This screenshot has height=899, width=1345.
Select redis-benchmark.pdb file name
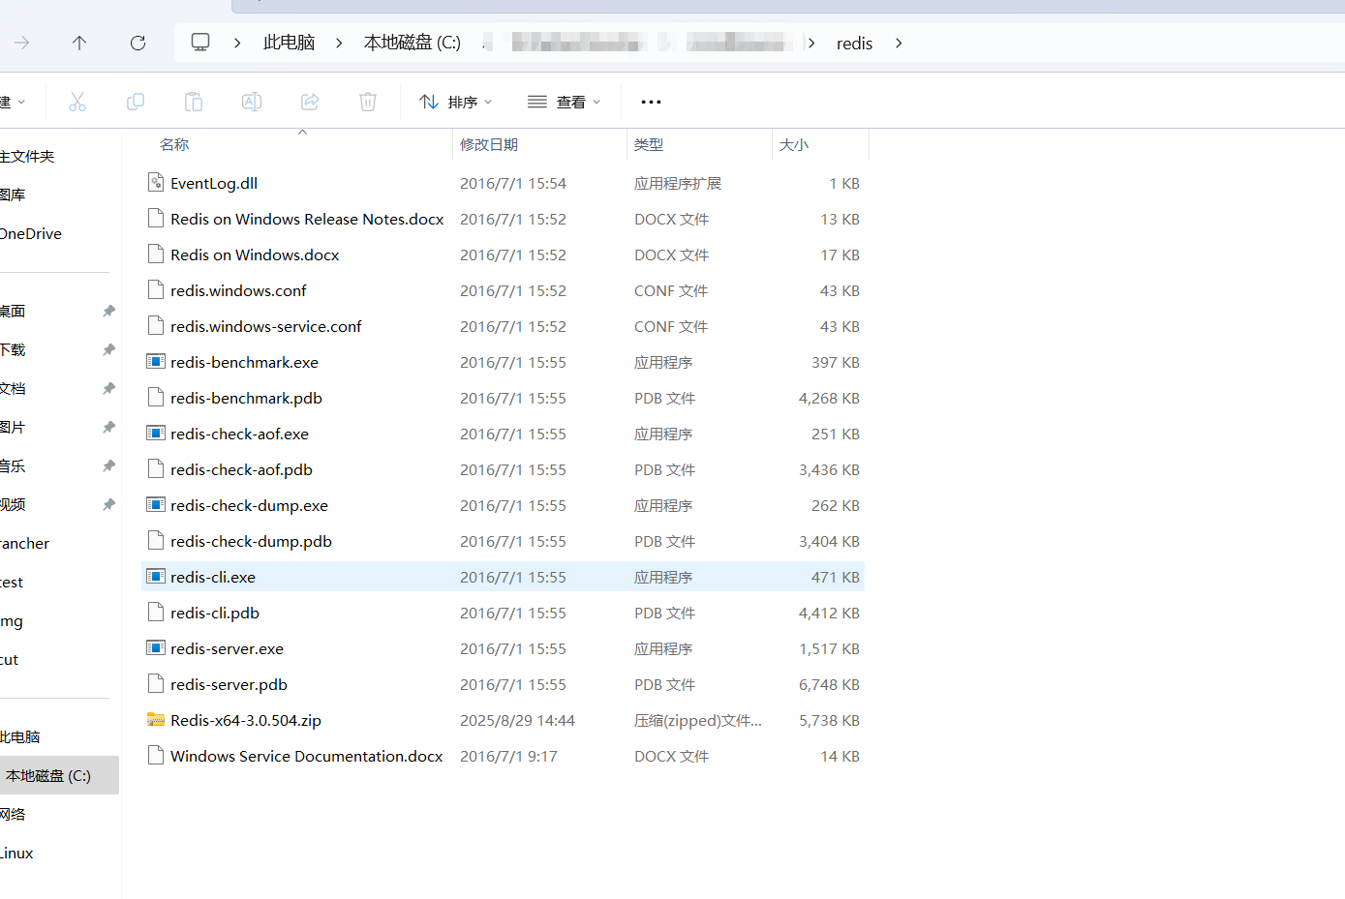pos(246,398)
